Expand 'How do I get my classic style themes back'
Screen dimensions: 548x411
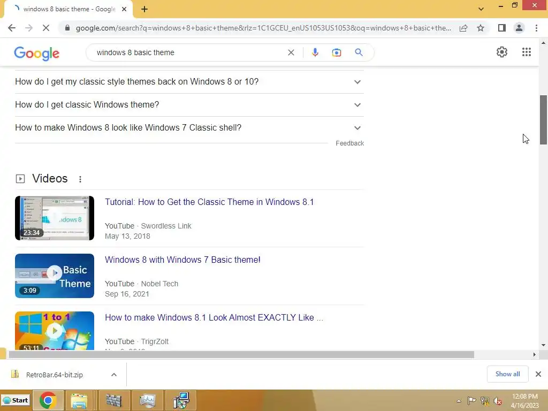(x=189, y=82)
